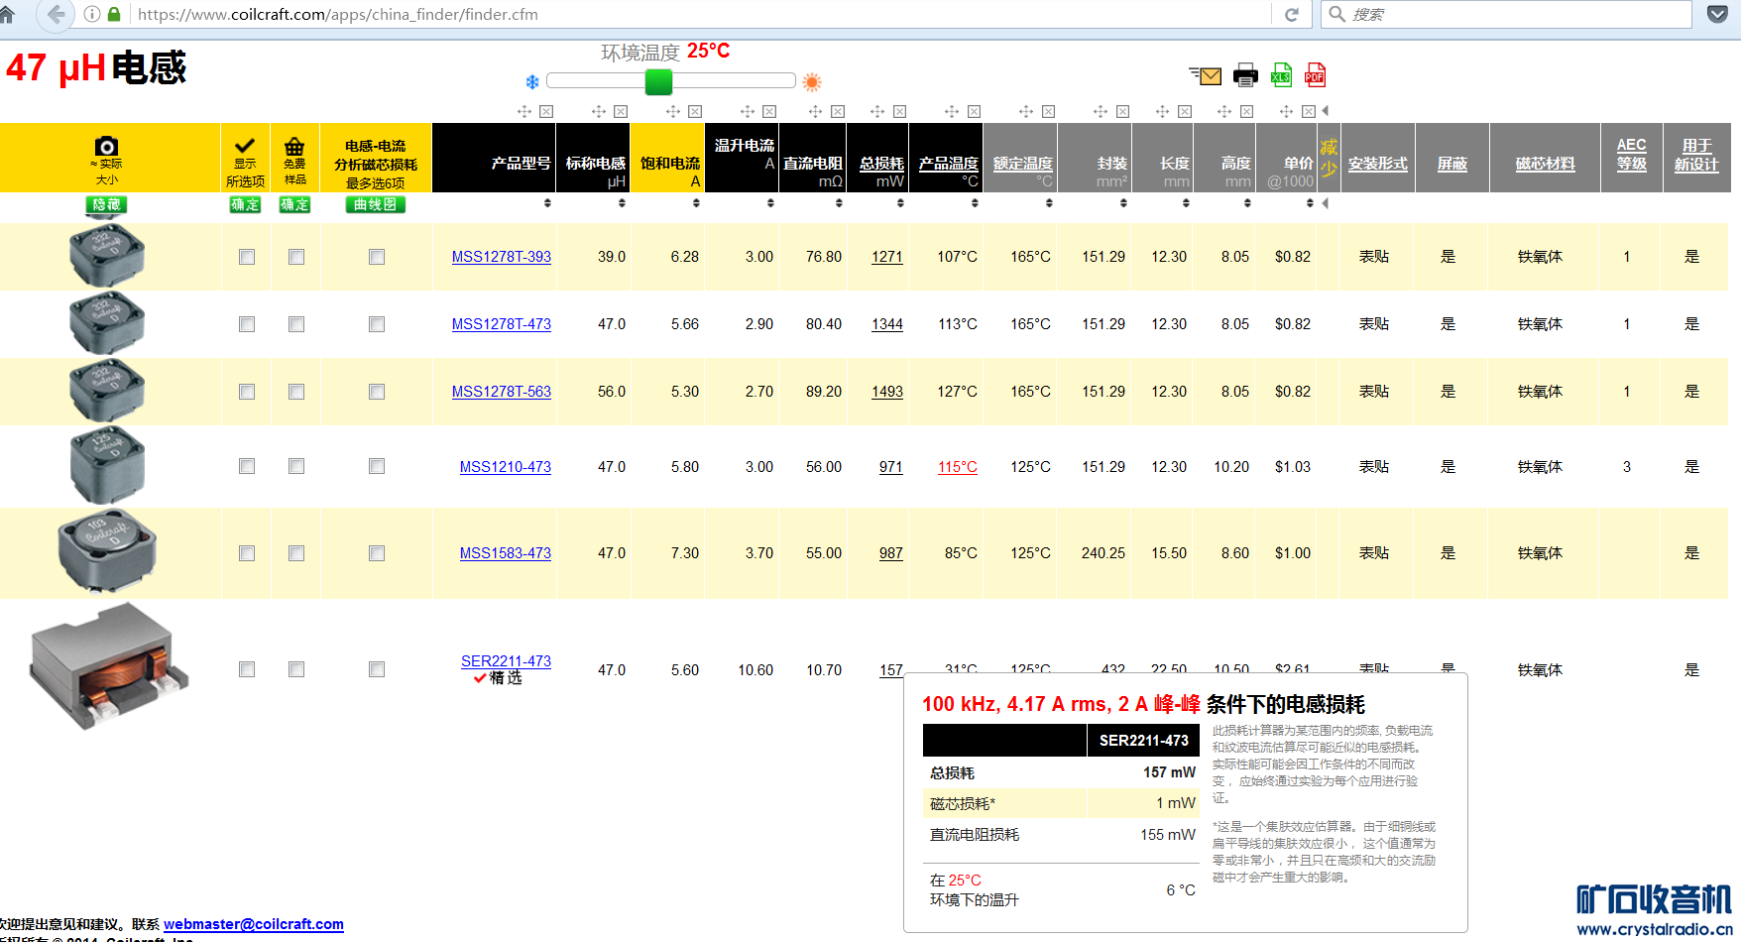1741x942 pixels.
Task: Click the 屏蔽 column header
Action: (1452, 164)
